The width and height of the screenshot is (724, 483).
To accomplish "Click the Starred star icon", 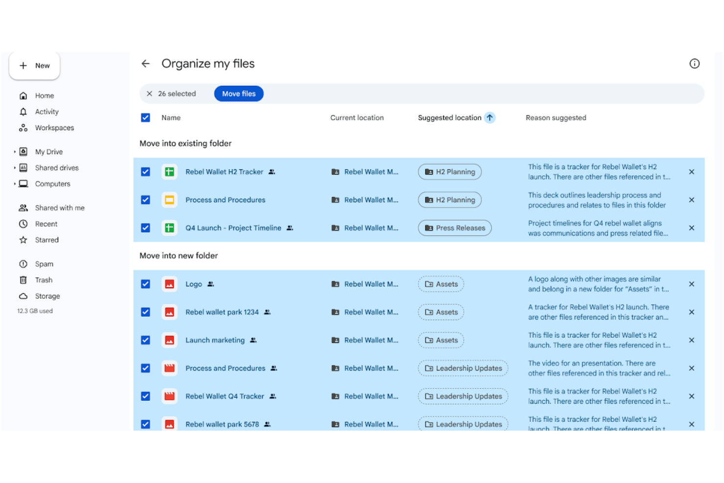I will point(23,240).
